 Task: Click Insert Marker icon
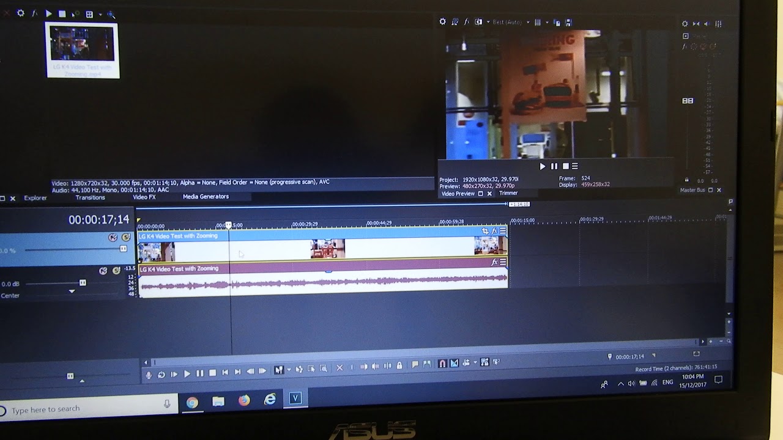point(415,365)
